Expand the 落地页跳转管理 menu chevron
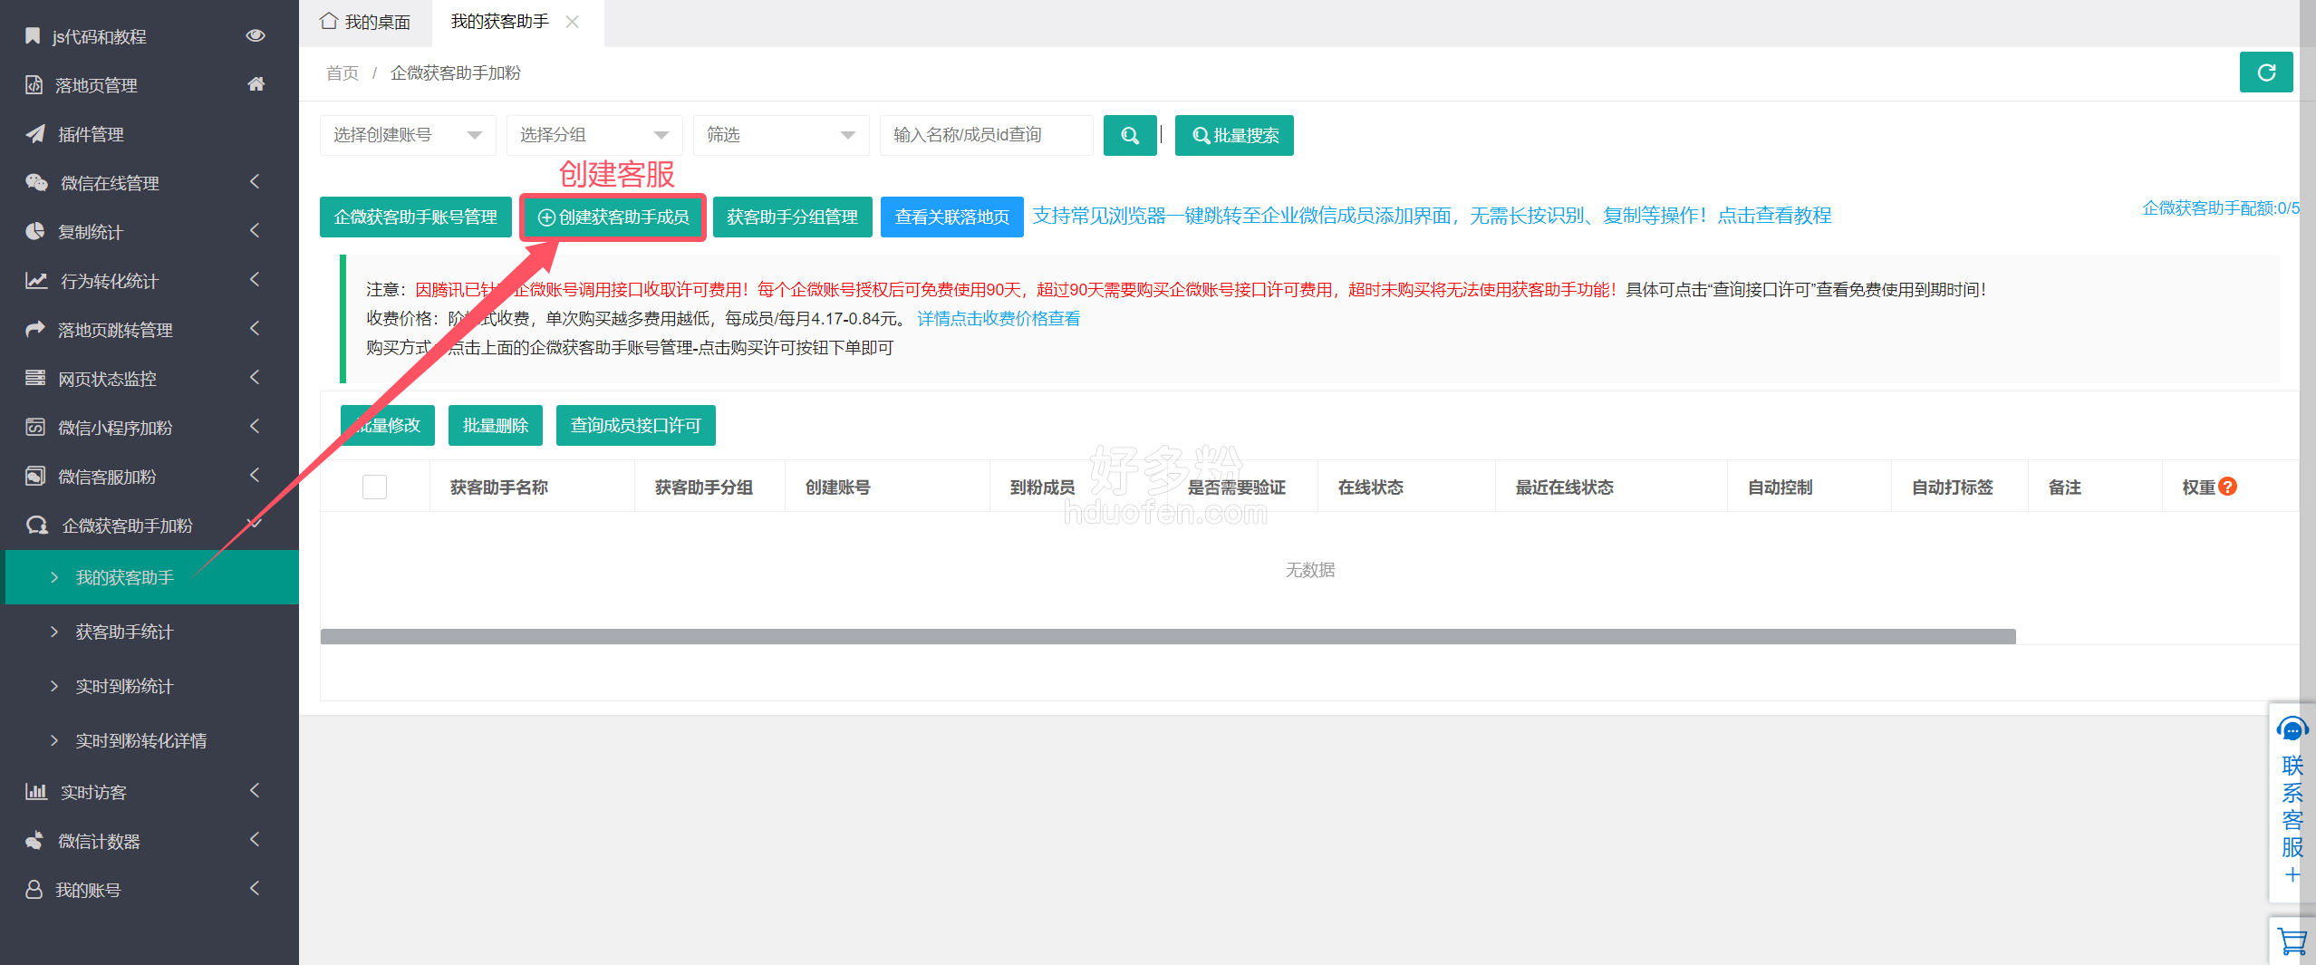 click(255, 329)
